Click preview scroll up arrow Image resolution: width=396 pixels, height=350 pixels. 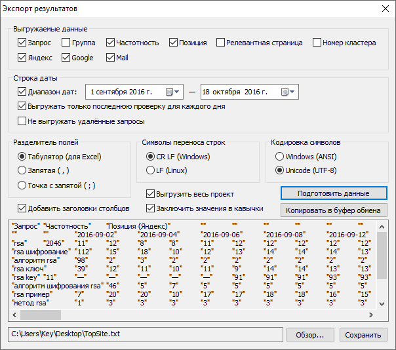[x=382, y=227]
